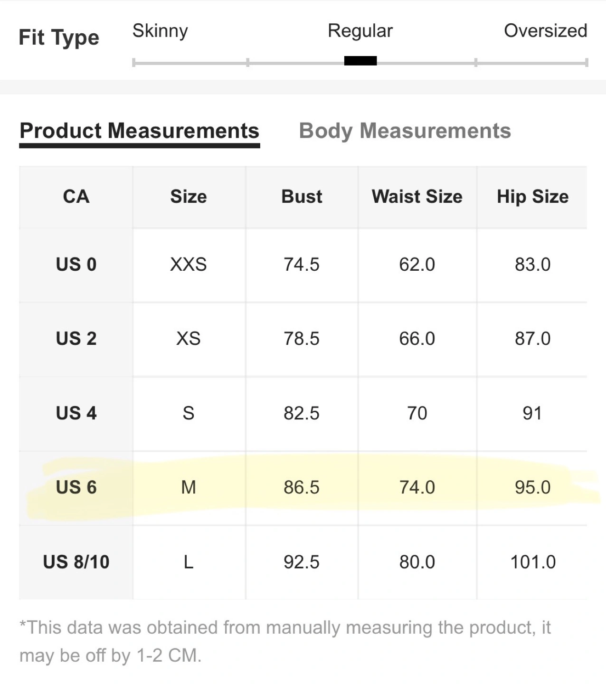Screen dimensions: 606x684
Task: Select the US 6 row header
Action: pyautogui.click(x=76, y=487)
